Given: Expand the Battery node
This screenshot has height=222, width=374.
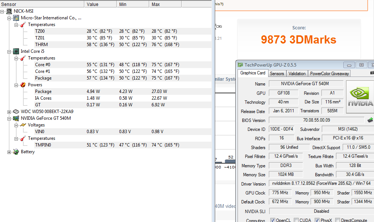Looking at the screenshot, I should coord(9,152).
